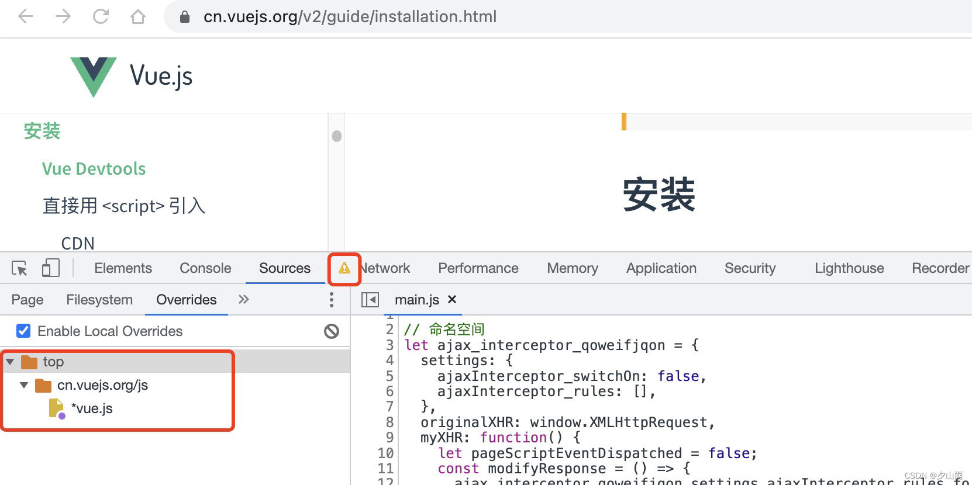Image resolution: width=972 pixels, height=485 pixels.
Task: Select the Sources panel tab
Action: coord(285,268)
